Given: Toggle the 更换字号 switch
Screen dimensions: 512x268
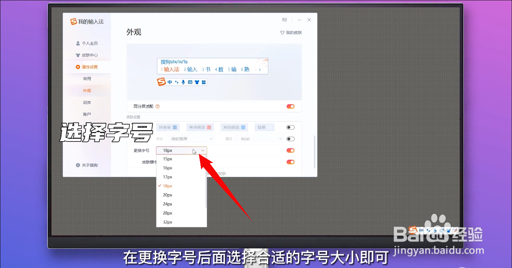Looking at the screenshot, I should click(290, 150).
